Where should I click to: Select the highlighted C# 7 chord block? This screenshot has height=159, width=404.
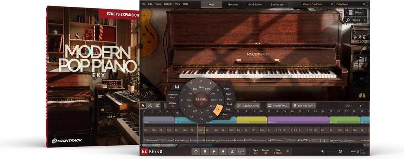201,130
